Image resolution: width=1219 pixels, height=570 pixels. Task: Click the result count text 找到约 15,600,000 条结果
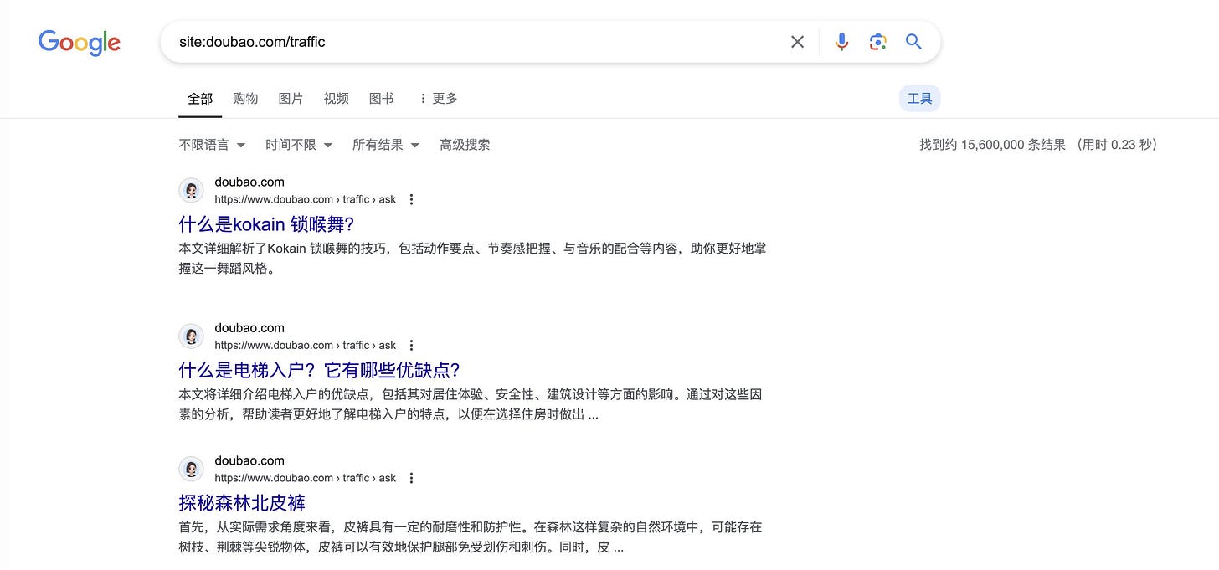(992, 145)
